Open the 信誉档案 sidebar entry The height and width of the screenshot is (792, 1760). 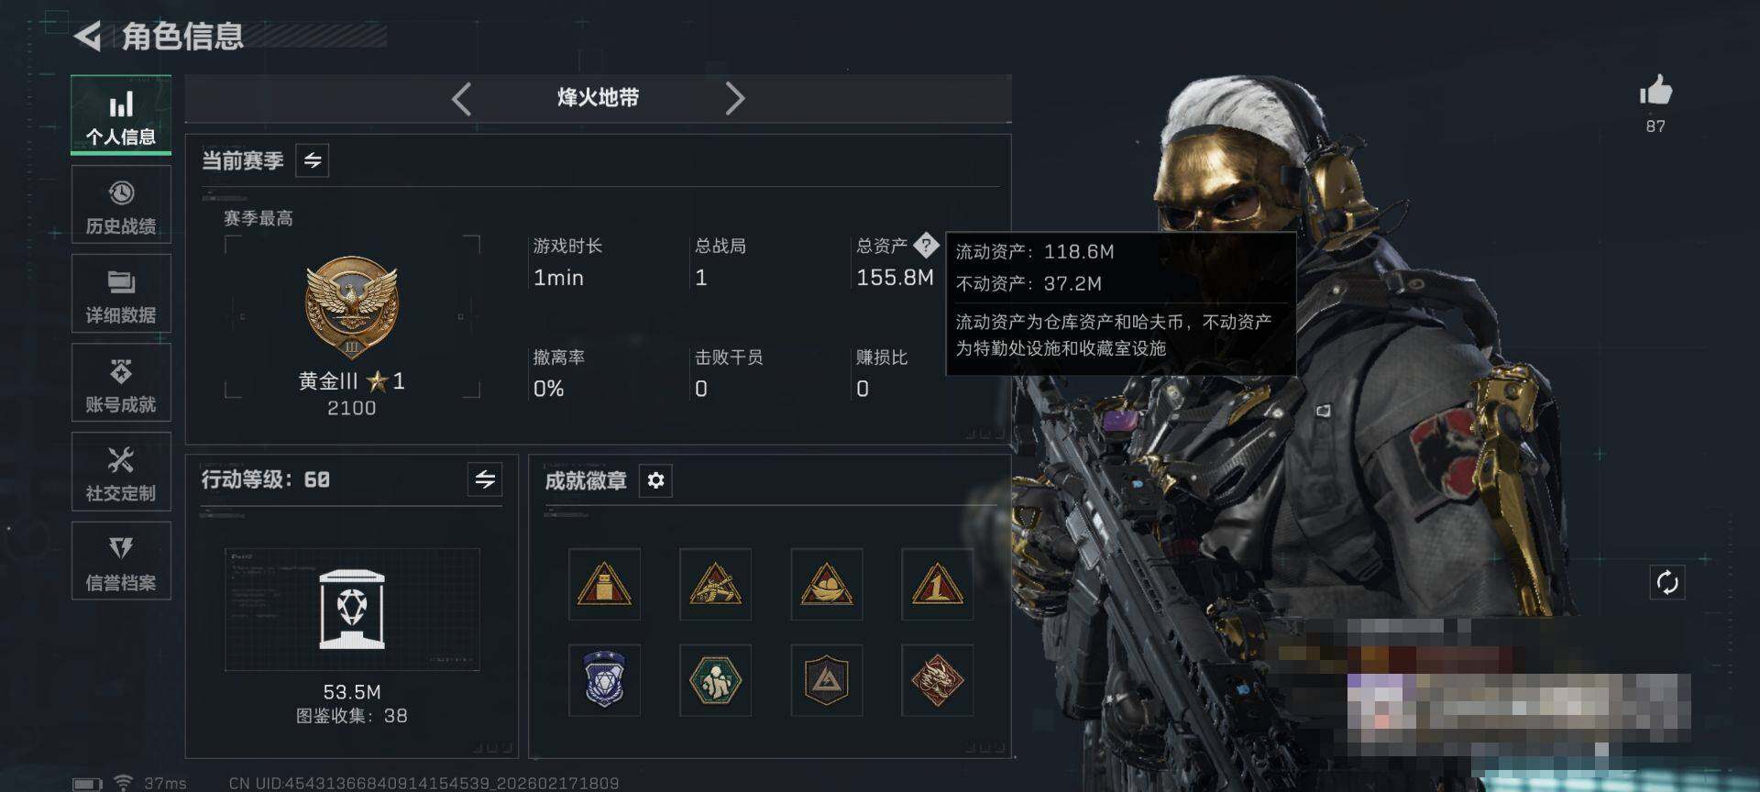coord(121,561)
